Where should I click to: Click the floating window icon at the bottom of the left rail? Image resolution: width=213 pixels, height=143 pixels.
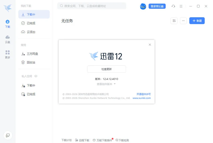coord(8,135)
